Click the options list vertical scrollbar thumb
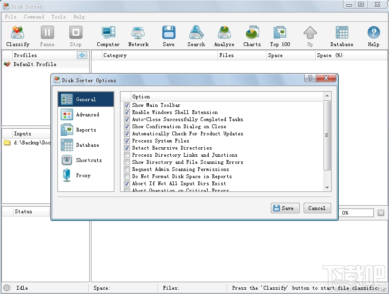Screen dimensions: 389x294 (327, 135)
